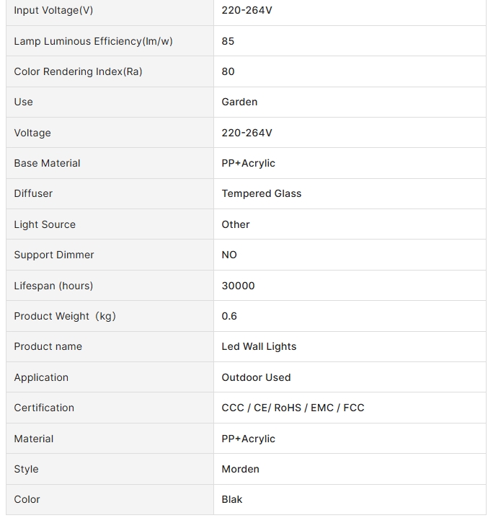Select the Garden value in Use row
Screen dimensions: 488x518
[x=239, y=102]
